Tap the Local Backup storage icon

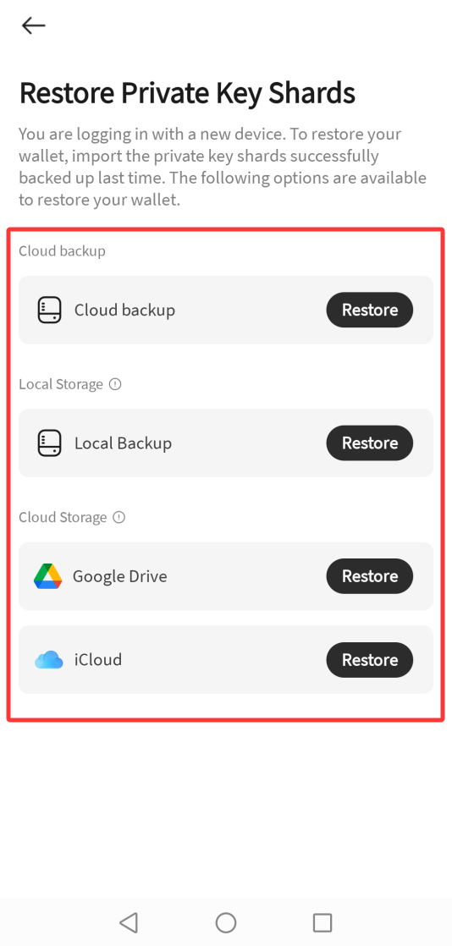point(49,443)
